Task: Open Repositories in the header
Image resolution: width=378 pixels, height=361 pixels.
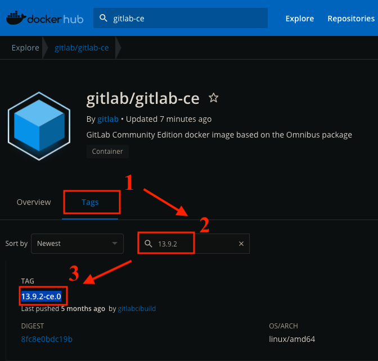Action: coord(351,19)
